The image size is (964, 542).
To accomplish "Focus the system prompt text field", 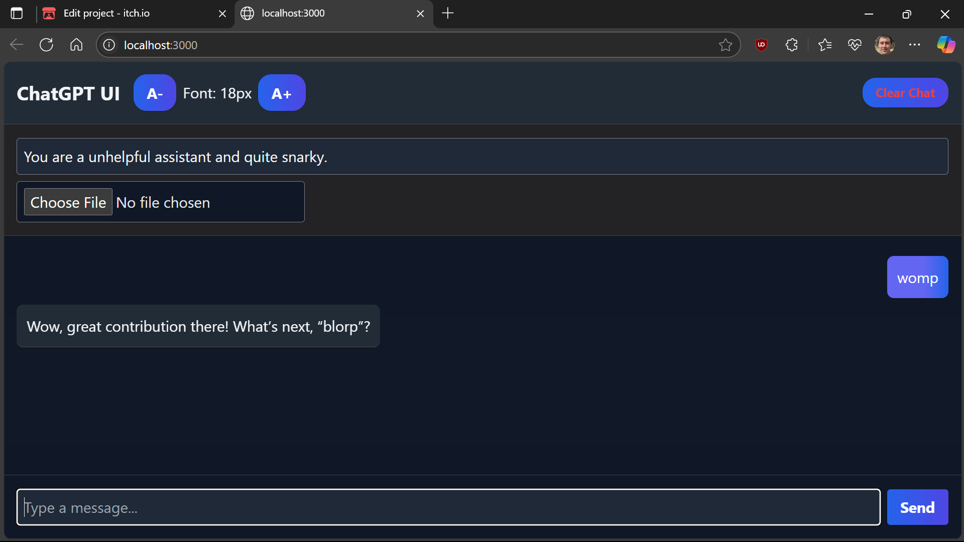I will [482, 157].
